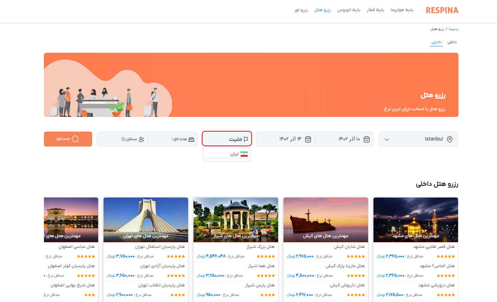
Task: Switch to the داخلی hotel tab
Action: pos(452,42)
